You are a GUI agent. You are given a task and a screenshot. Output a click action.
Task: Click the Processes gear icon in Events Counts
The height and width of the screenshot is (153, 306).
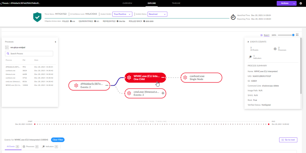point(275,49)
